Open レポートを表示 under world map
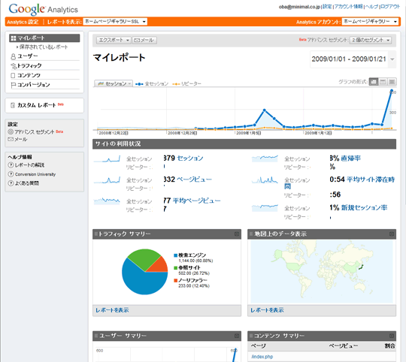 (x=267, y=310)
